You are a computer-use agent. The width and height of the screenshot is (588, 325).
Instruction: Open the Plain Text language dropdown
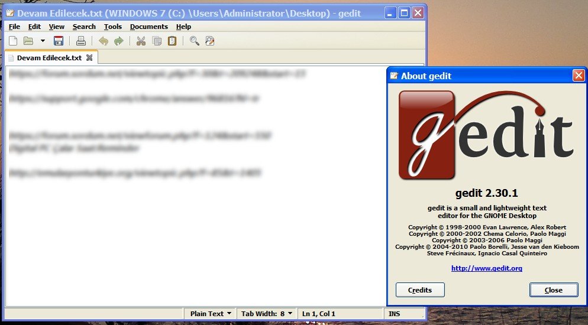click(x=211, y=314)
